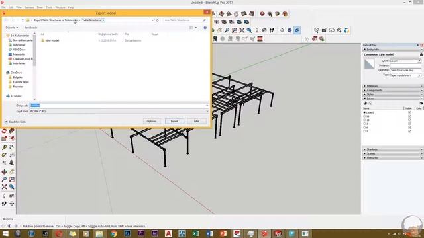Select the Zoom magnifier in left toolbar
Image resolution: width=424 pixels, height=238 pixels.
(x=4, y=179)
